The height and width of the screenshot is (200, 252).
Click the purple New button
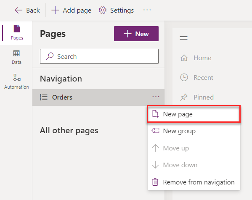click(x=136, y=34)
